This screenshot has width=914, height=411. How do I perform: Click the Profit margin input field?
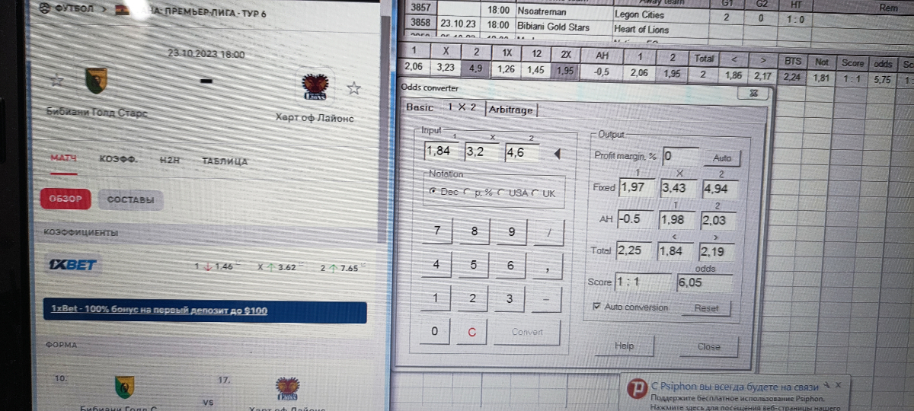679,156
